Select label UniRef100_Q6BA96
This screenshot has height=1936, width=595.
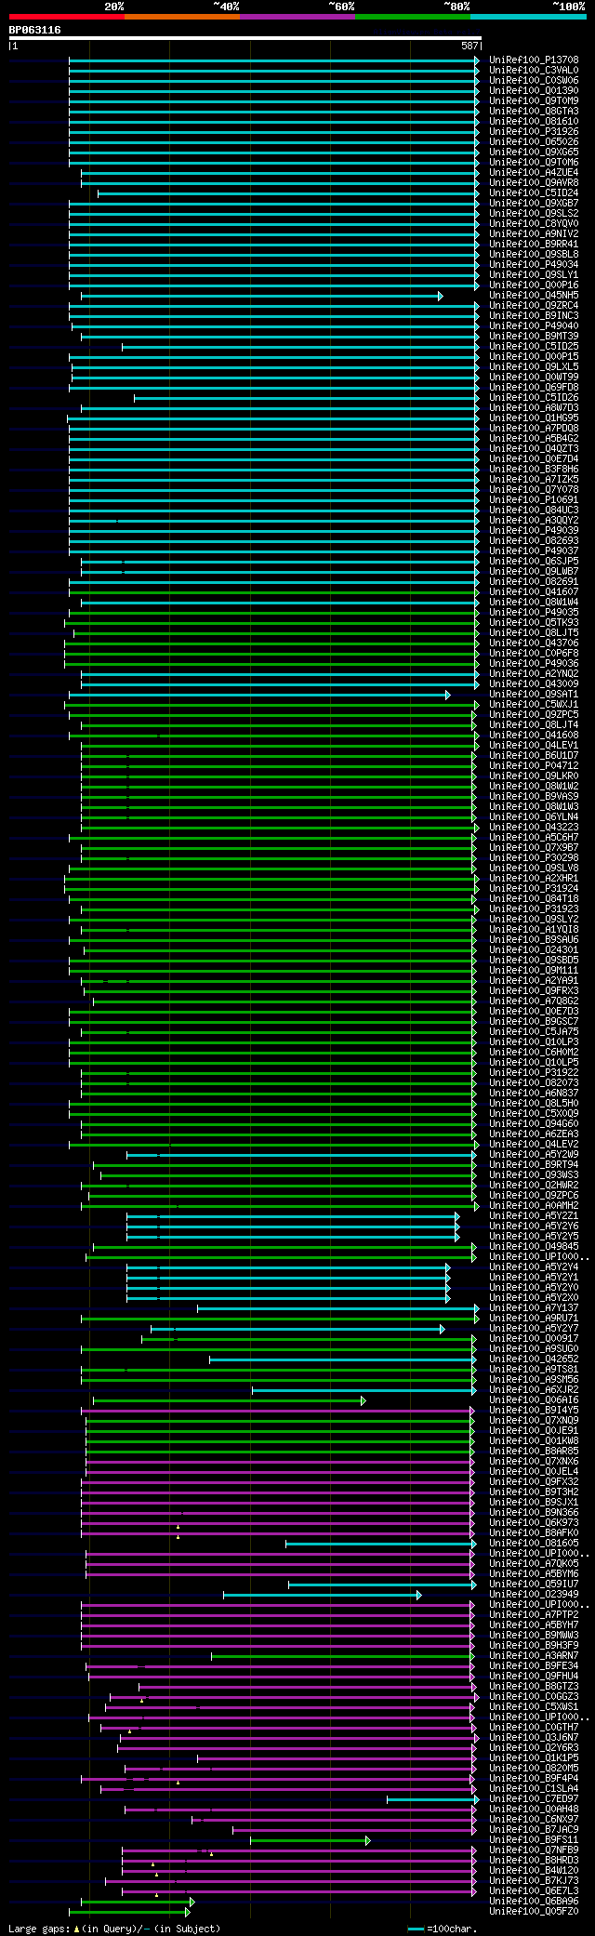point(534,1902)
